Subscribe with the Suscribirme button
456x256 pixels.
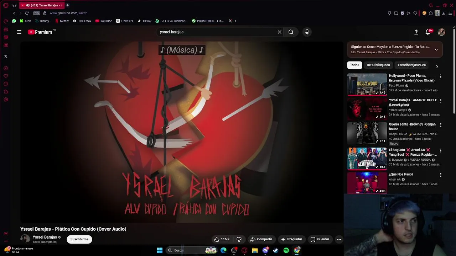coord(79,239)
